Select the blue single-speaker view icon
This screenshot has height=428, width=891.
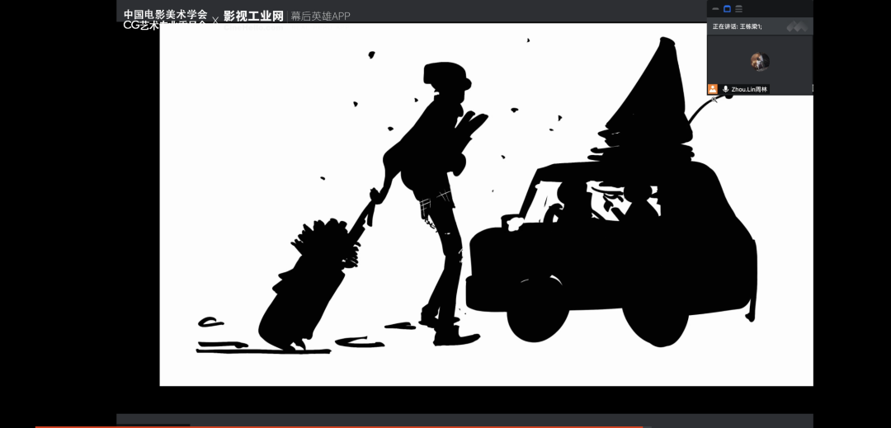pyautogui.click(x=727, y=8)
